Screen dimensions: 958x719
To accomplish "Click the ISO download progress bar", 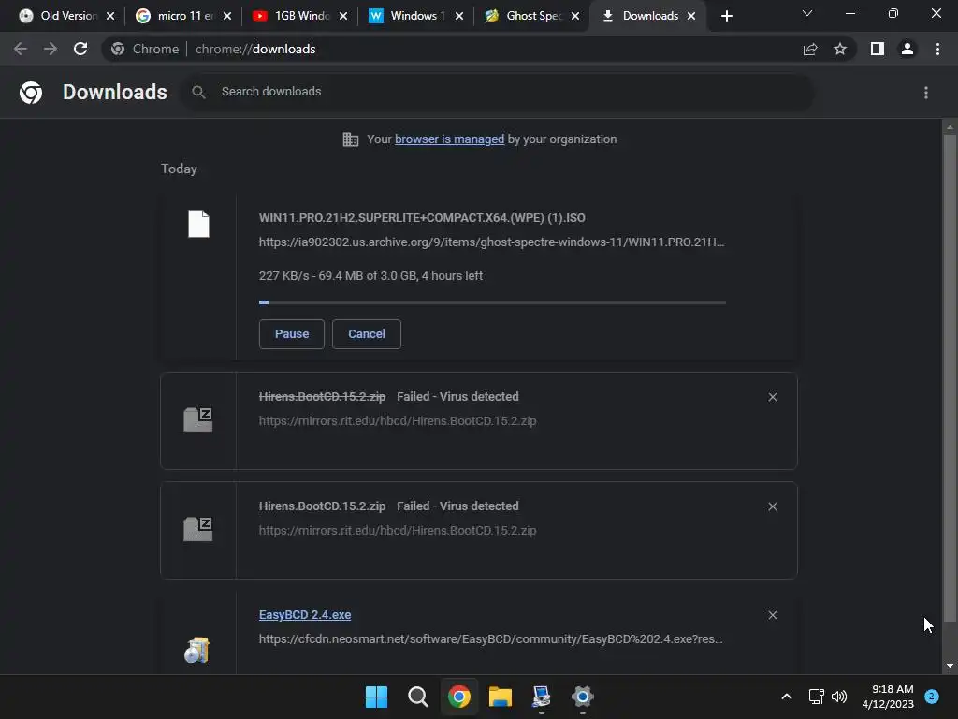I will pyautogui.click(x=492, y=302).
